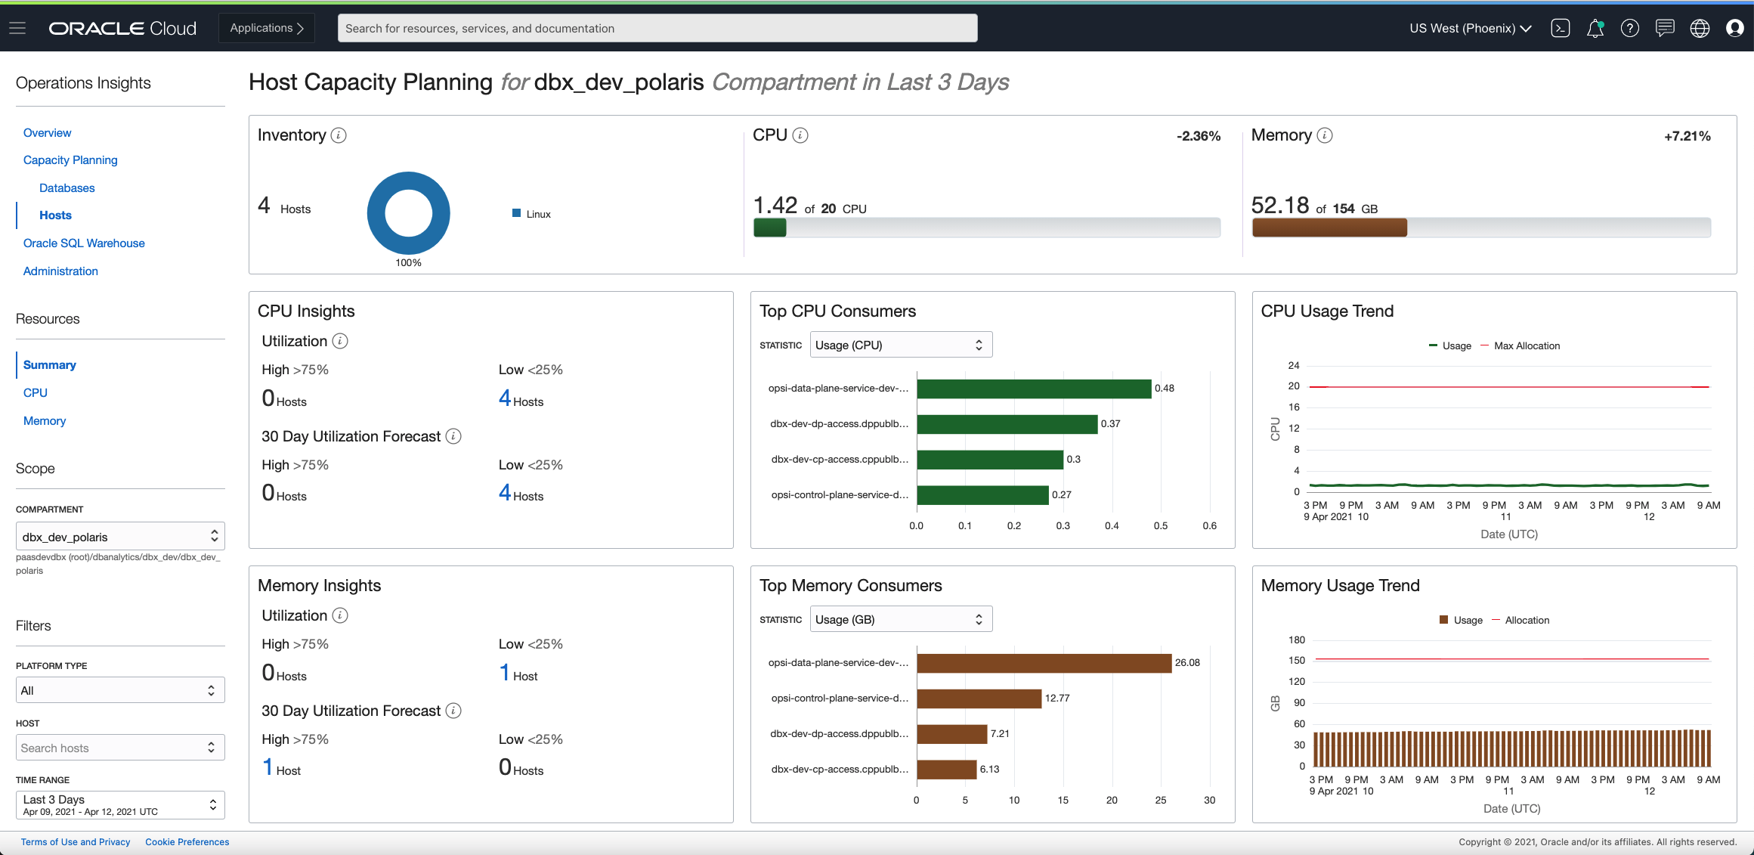This screenshot has width=1754, height=855.
Task: Open the Time Range dropdown
Action: (x=119, y=804)
